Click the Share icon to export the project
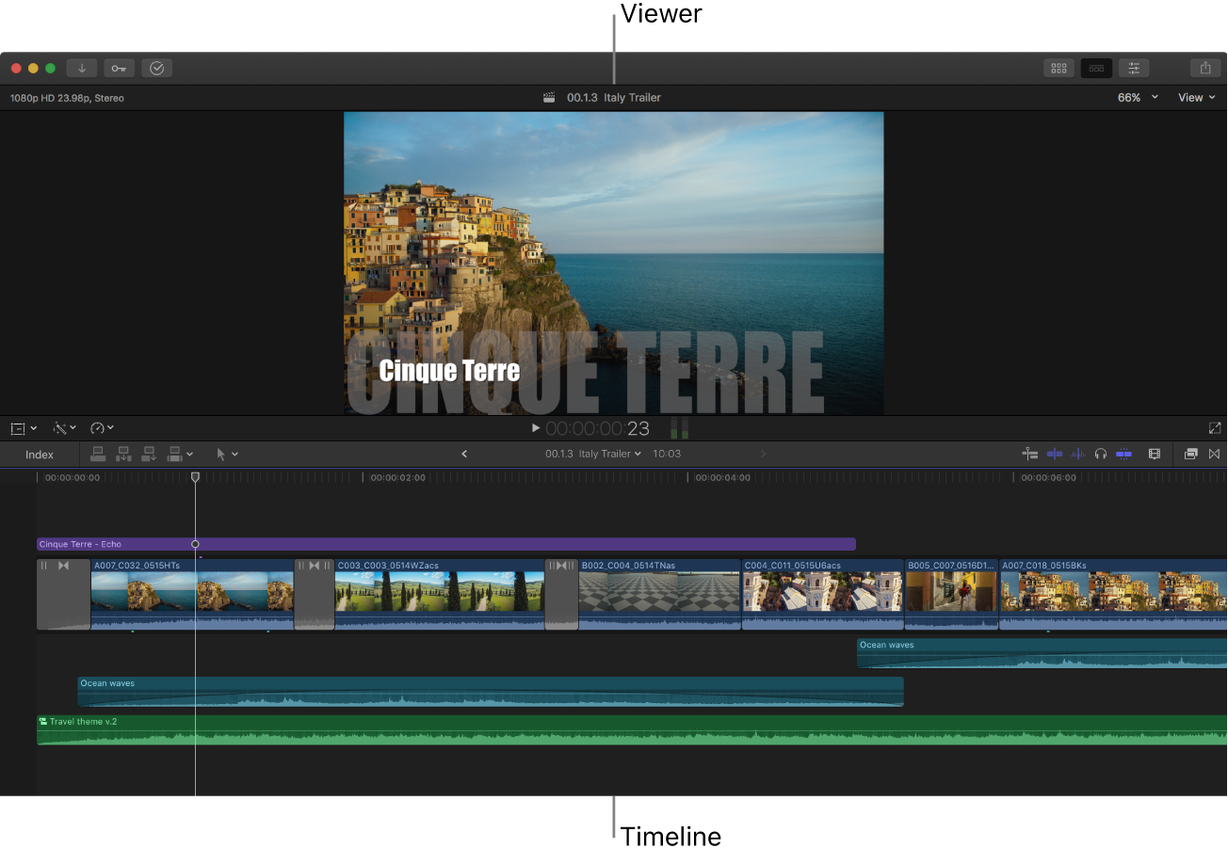Screen dimensions: 1228x864 point(1205,68)
